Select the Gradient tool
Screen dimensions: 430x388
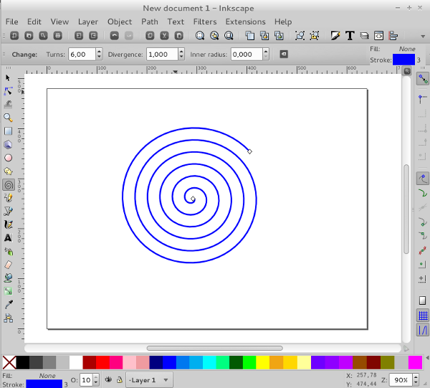(8, 291)
